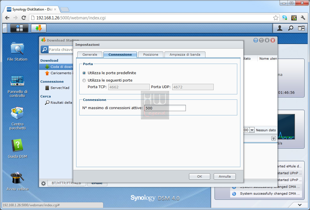Open user options person icon
The image size is (310, 210).
[280, 28]
